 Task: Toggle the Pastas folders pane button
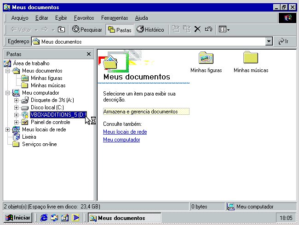120,30
